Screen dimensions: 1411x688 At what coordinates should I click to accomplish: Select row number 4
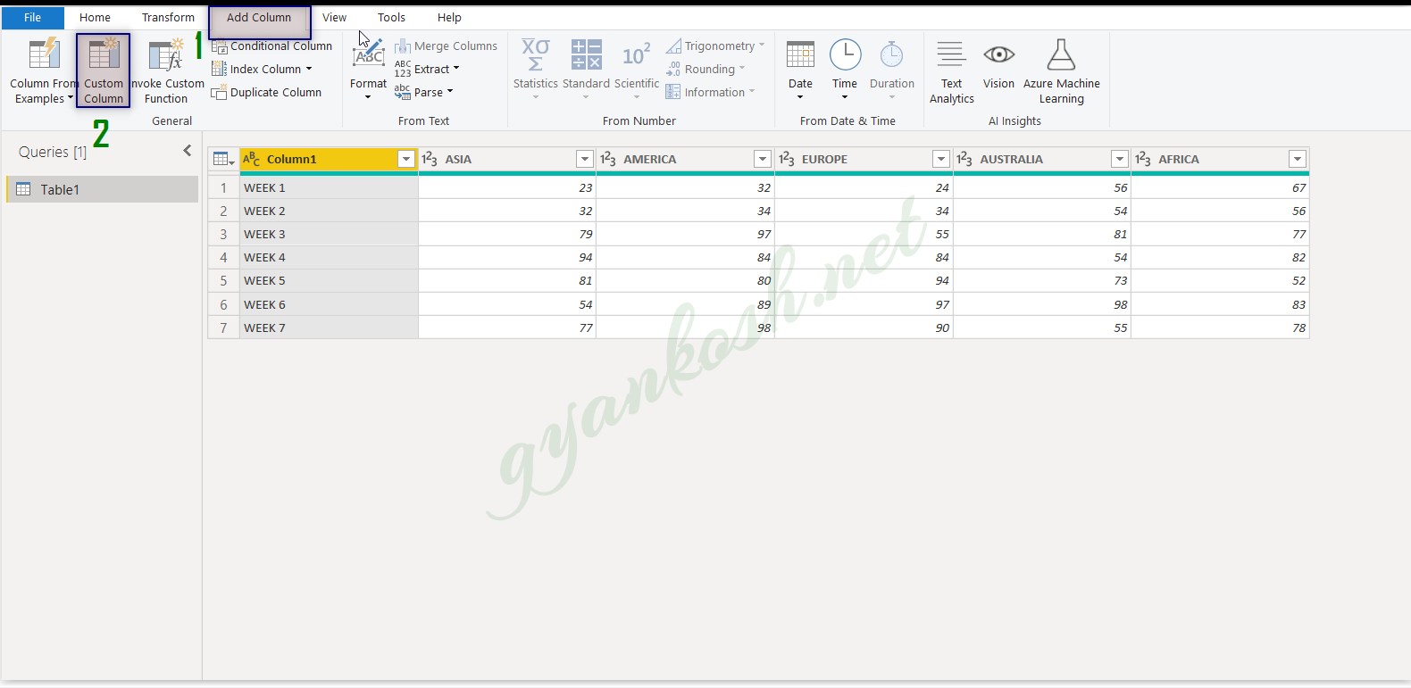click(x=223, y=258)
